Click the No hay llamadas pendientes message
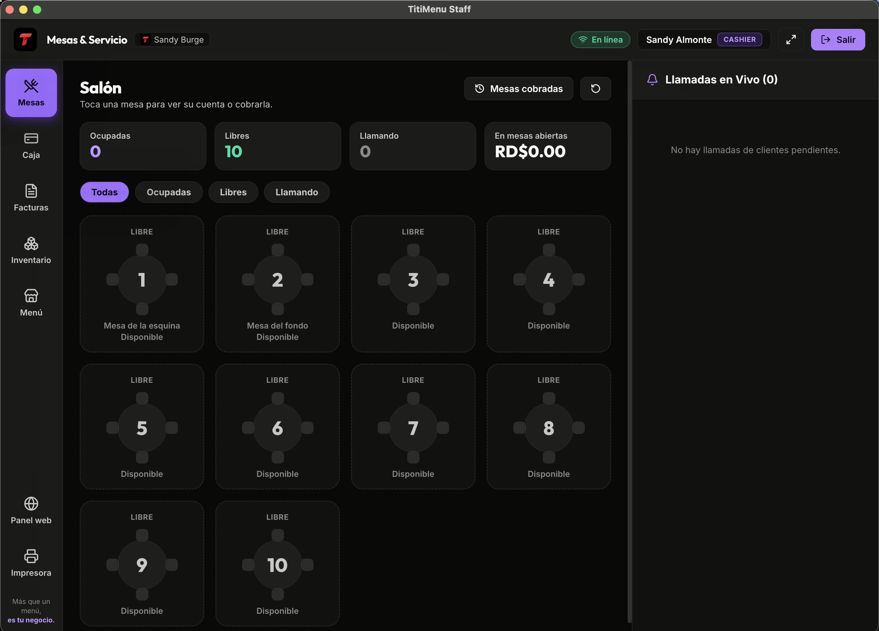This screenshot has width=879, height=631. click(755, 150)
